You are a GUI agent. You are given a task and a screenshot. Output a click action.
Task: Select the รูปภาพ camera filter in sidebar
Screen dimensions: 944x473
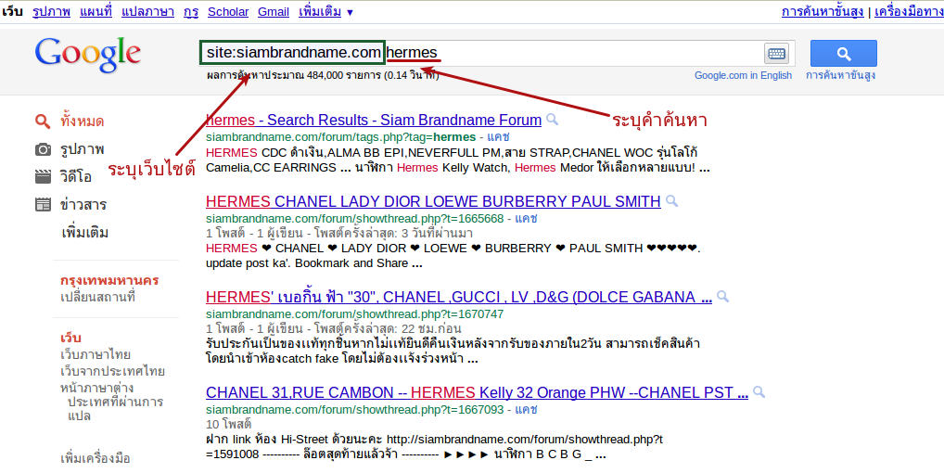82,149
